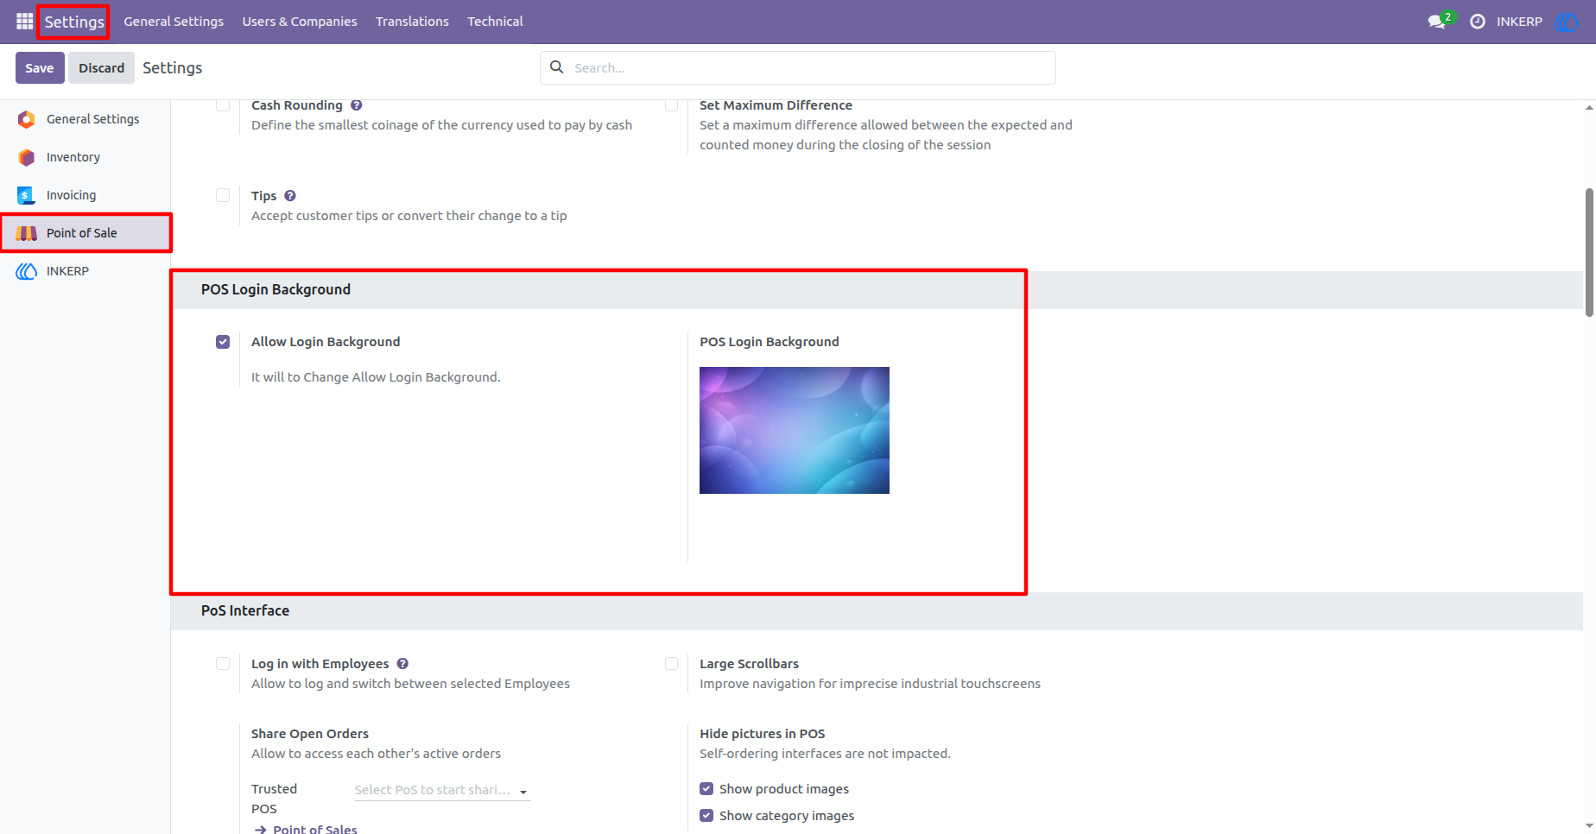Screen dimensions: 1596x834
Task: Click the Point of Sale sidebar icon
Action: (27, 233)
